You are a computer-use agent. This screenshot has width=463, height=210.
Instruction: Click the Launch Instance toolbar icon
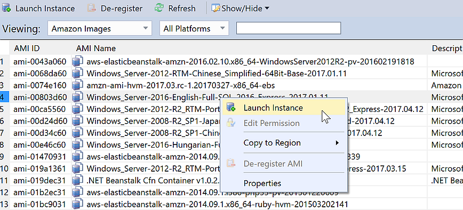click(x=6, y=8)
